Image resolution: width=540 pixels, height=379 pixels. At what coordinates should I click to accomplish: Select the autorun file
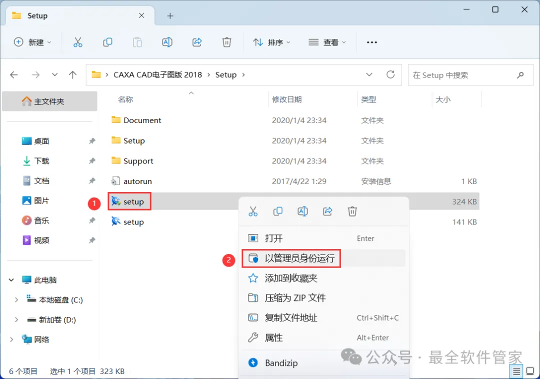(294, 181)
